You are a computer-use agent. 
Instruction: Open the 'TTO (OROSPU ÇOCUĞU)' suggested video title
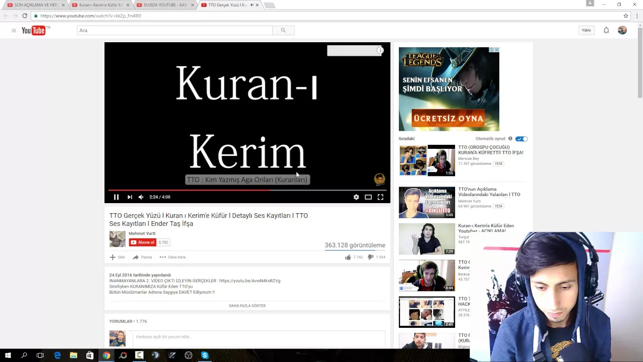491,150
